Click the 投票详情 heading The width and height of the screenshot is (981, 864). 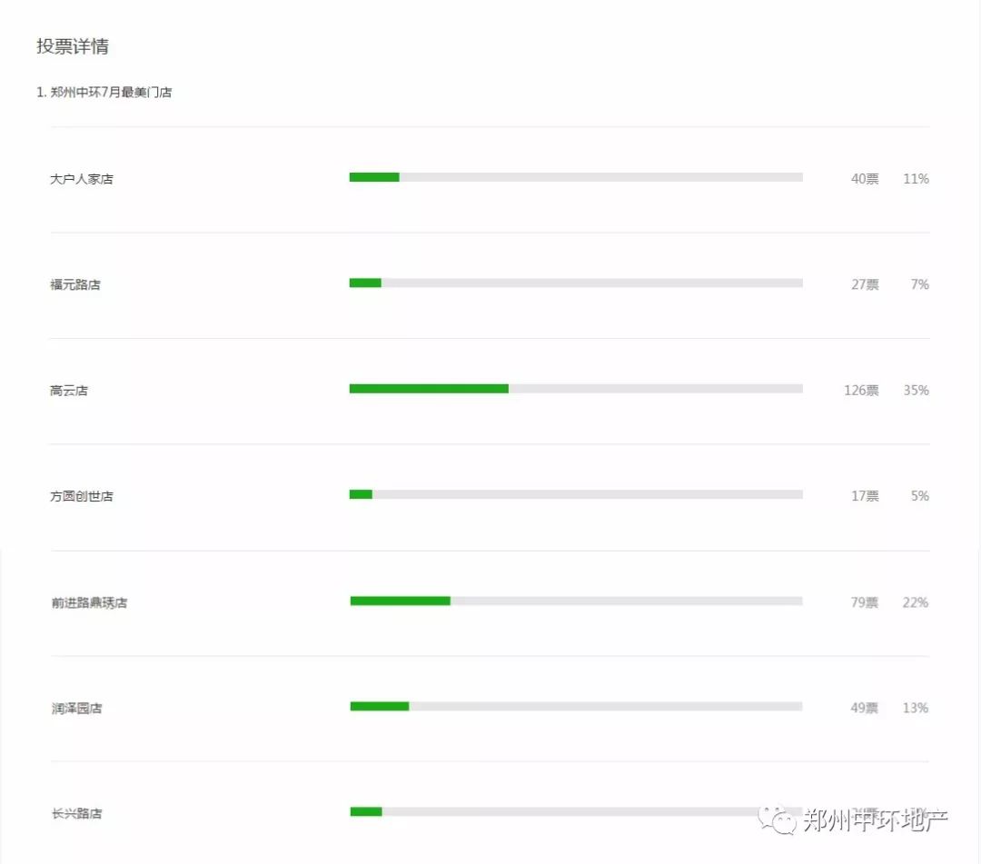[x=73, y=46]
